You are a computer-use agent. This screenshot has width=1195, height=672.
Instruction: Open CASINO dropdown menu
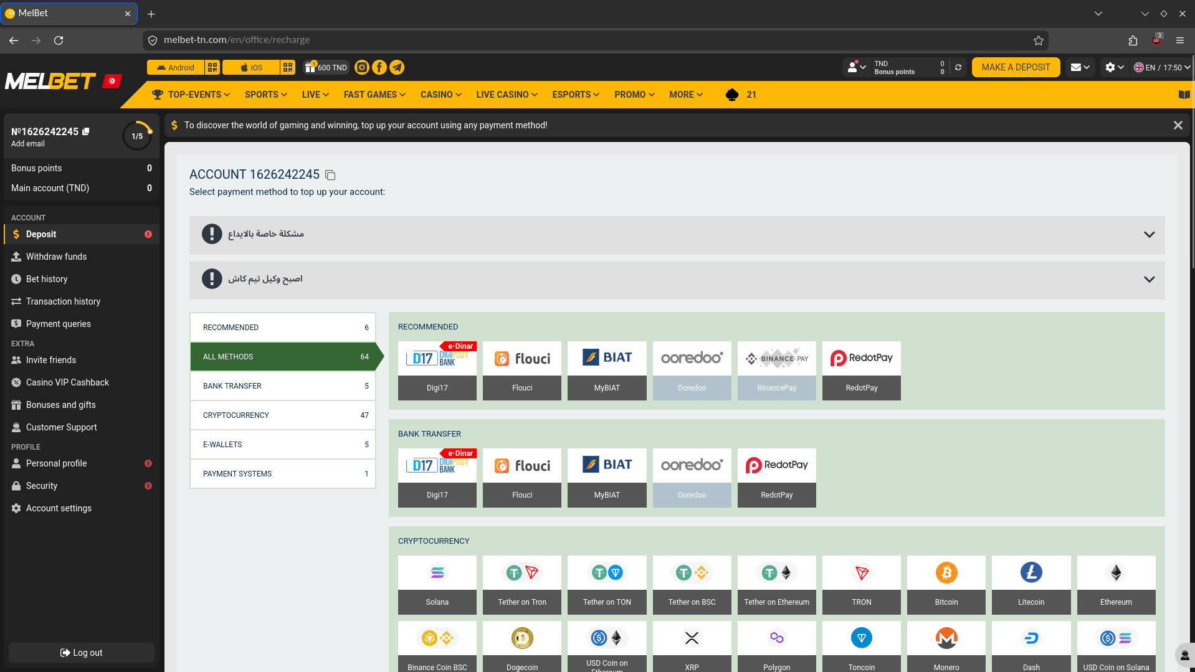pos(441,95)
